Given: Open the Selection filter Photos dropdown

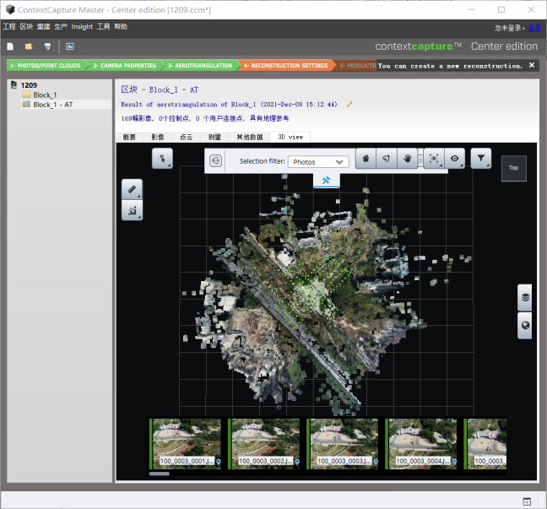Looking at the screenshot, I should [x=317, y=161].
